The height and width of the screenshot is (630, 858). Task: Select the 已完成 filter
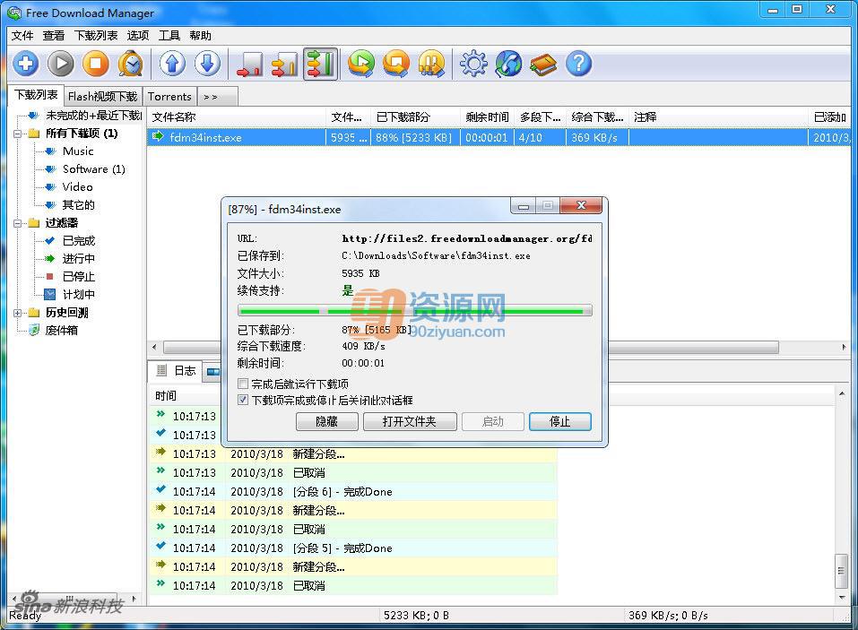click(78, 241)
